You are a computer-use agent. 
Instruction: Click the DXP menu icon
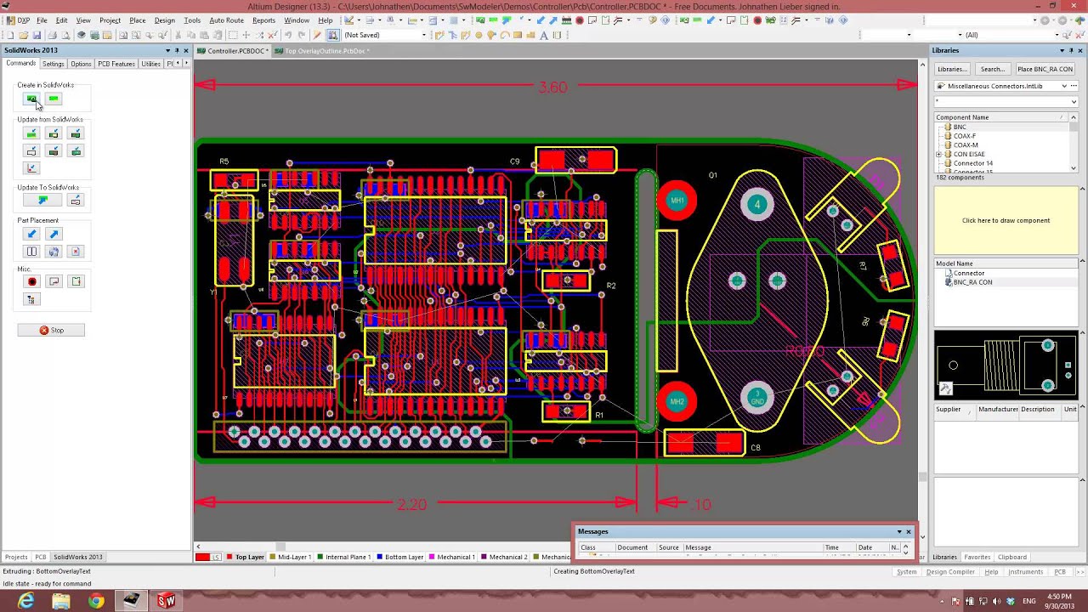click(17, 20)
